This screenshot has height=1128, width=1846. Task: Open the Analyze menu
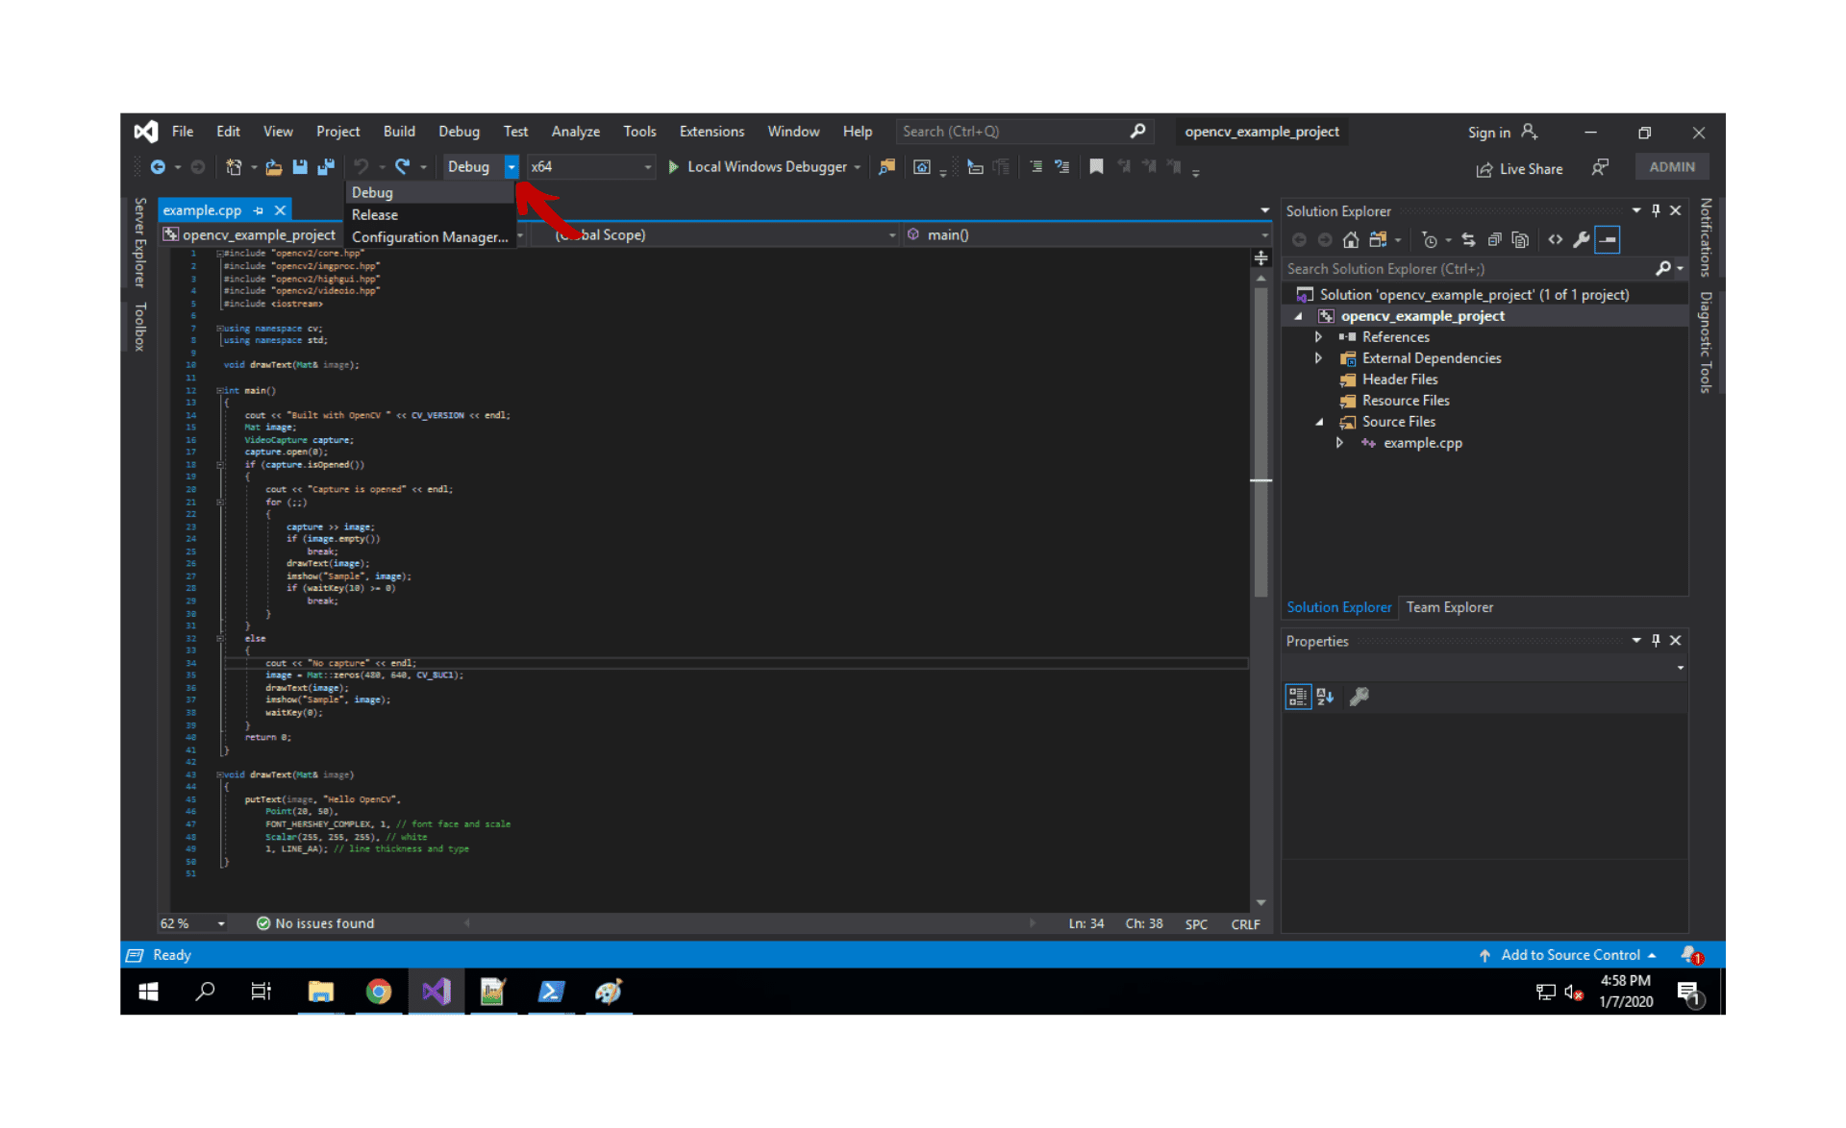575,132
